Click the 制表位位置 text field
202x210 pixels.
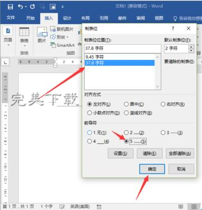(x=123, y=49)
